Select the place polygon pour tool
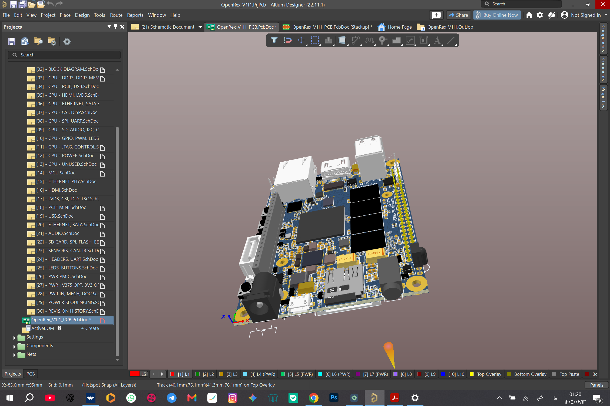The width and height of the screenshot is (610, 406). (x=397, y=40)
